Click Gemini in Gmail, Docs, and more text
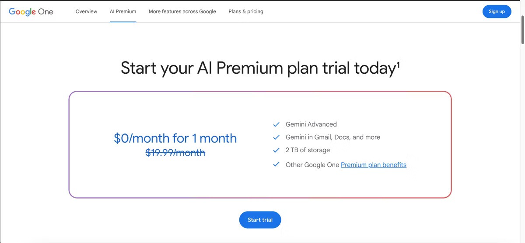The width and height of the screenshot is (525, 243). pos(332,137)
